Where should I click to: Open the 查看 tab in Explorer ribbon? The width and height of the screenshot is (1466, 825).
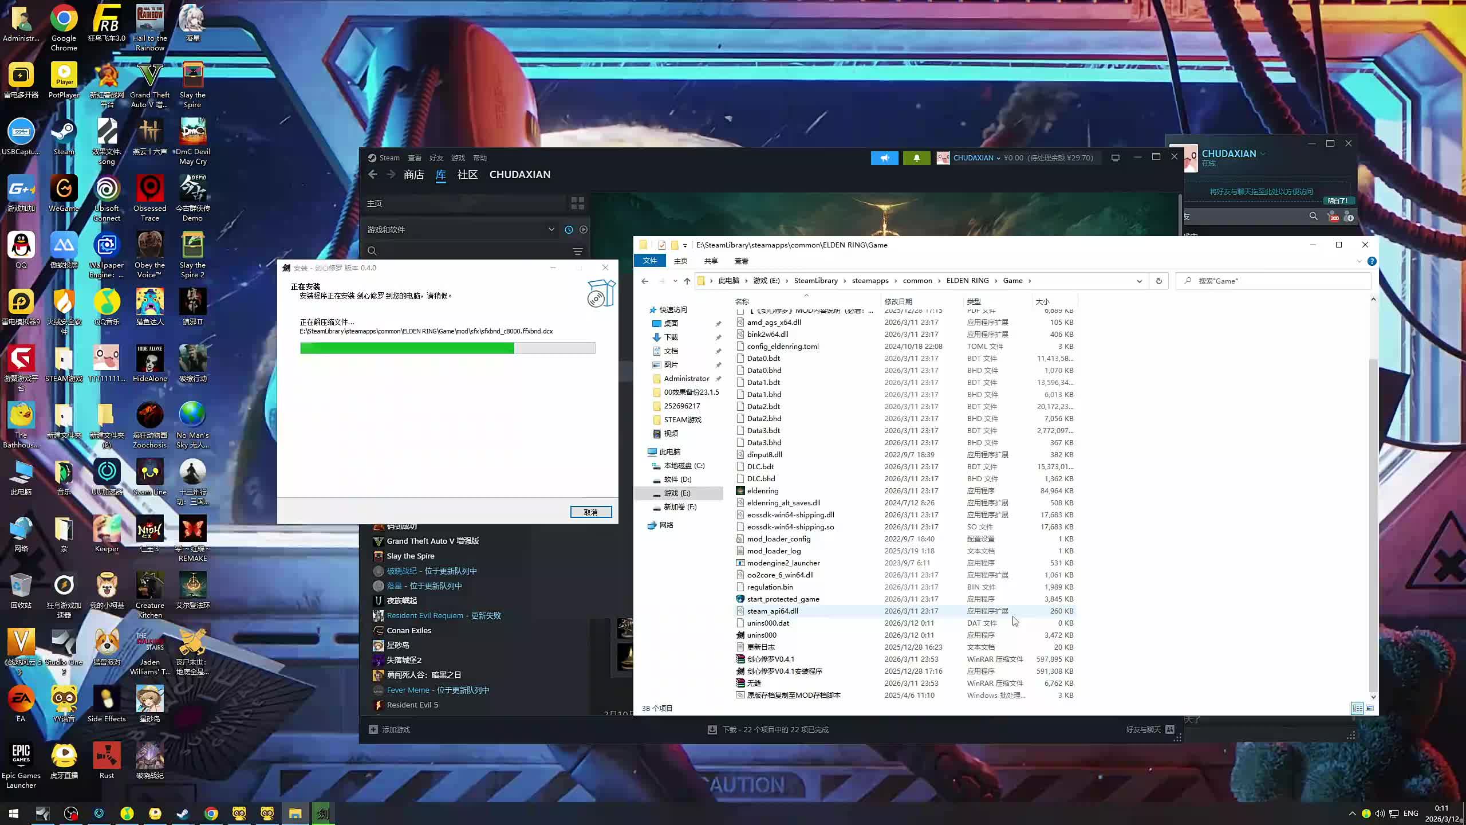741,261
